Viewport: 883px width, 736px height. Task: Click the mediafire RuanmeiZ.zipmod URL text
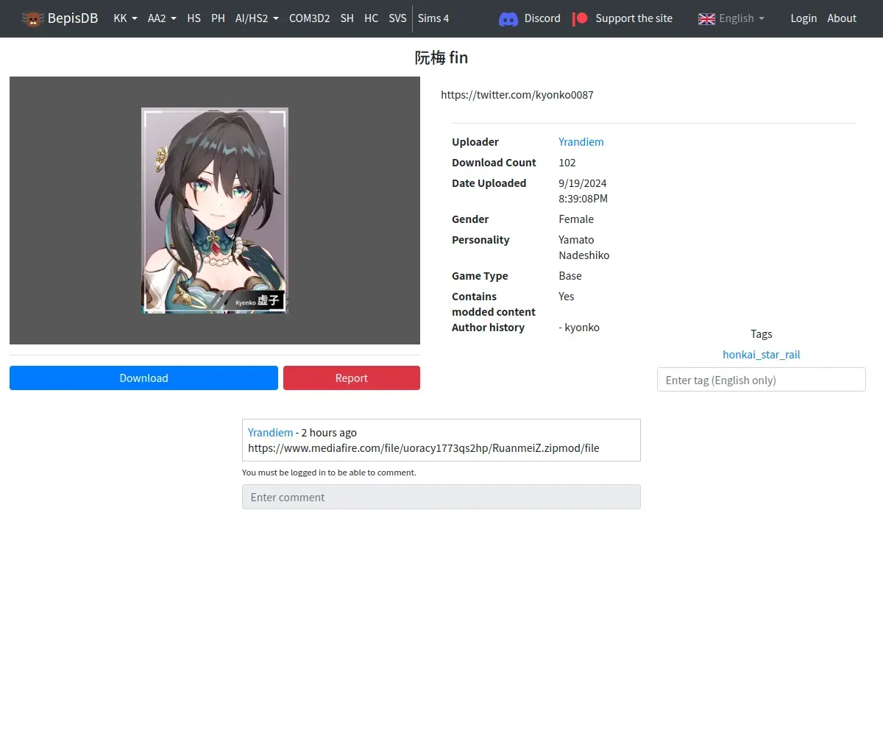[424, 447]
